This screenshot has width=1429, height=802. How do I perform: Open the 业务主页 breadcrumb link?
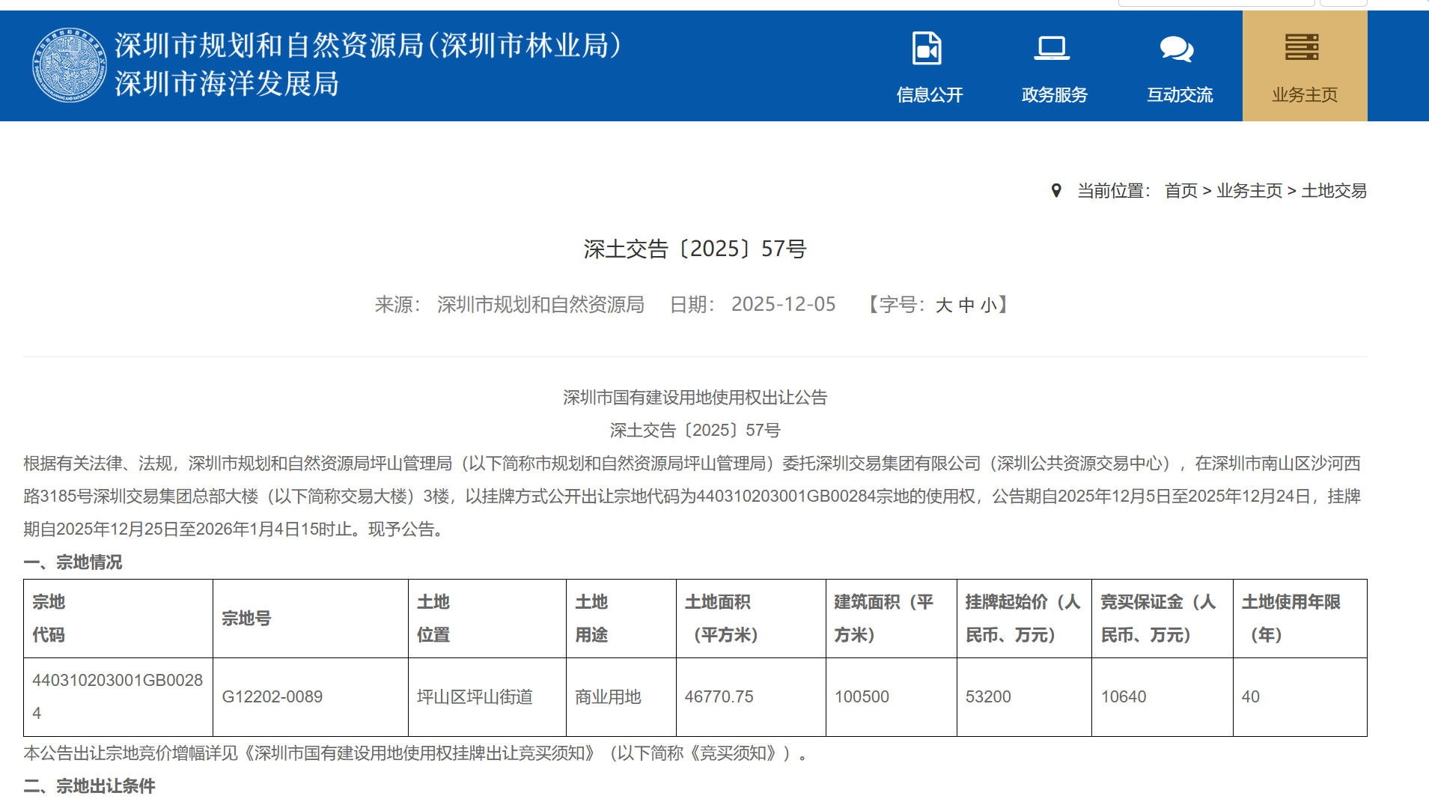pyautogui.click(x=1249, y=190)
